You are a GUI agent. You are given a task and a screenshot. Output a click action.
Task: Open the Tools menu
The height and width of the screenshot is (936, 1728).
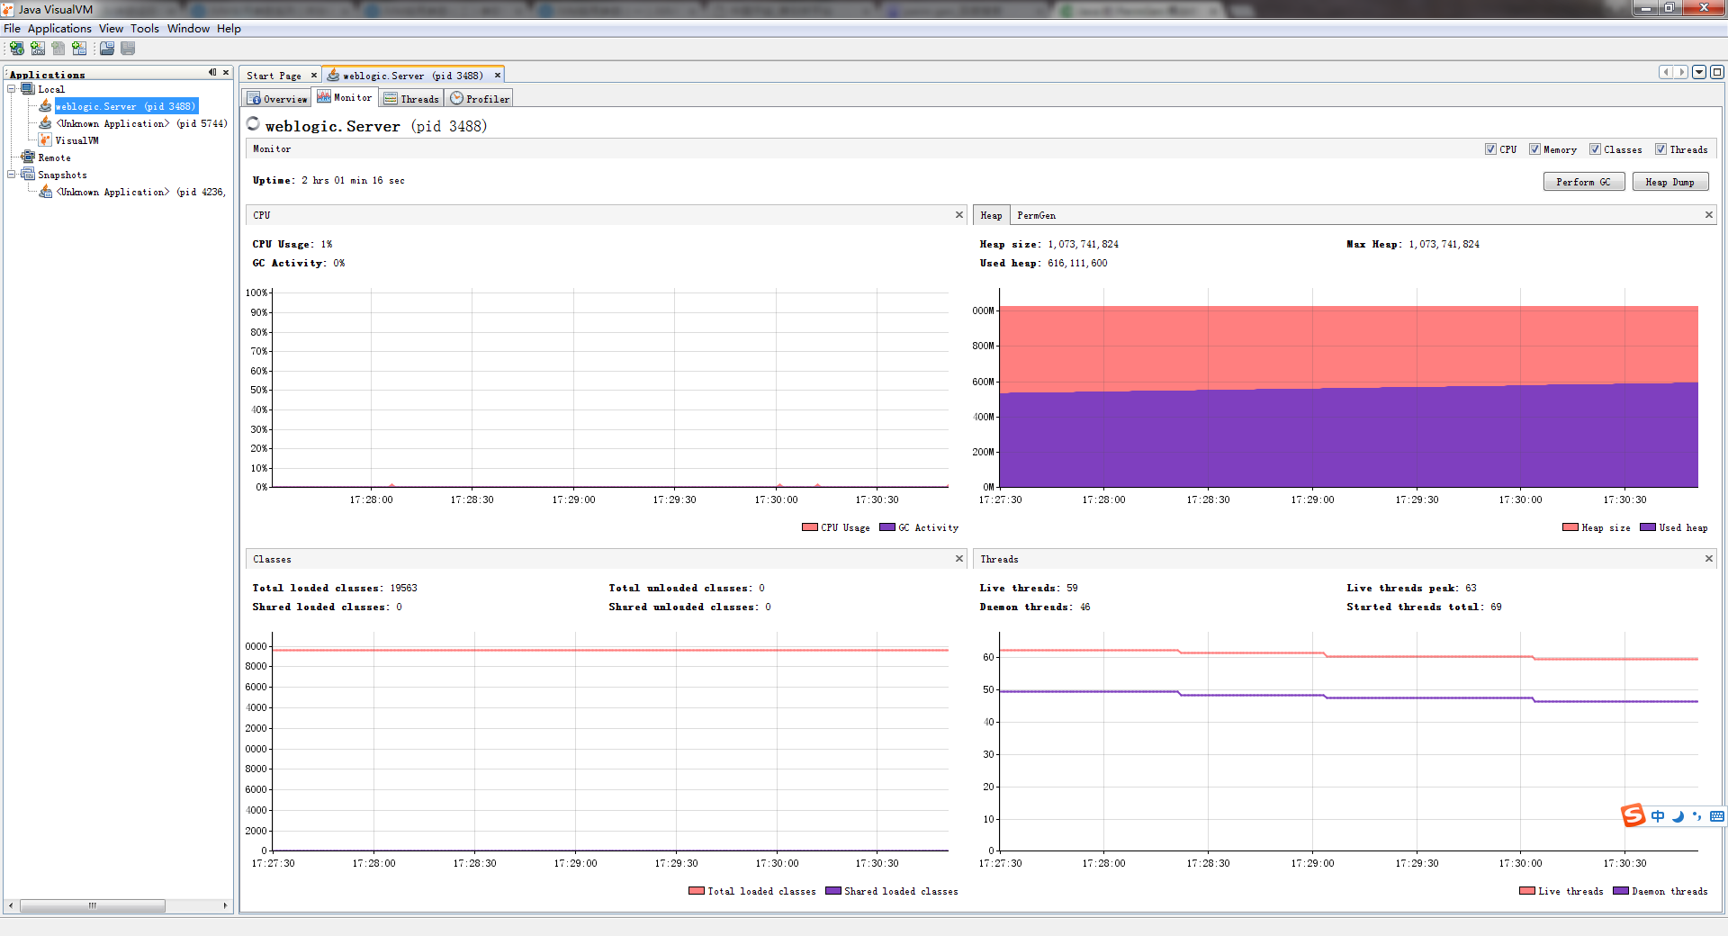coord(144,28)
